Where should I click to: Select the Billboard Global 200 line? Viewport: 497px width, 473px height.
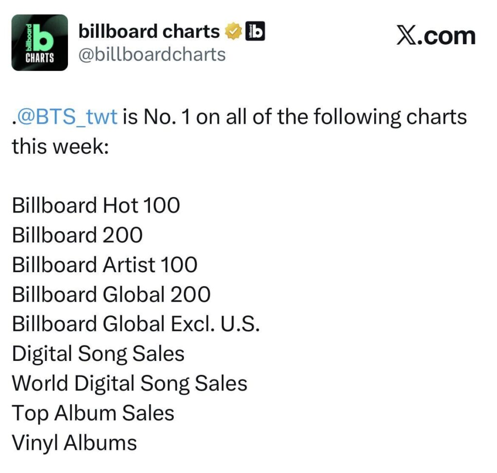click(x=111, y=294)
